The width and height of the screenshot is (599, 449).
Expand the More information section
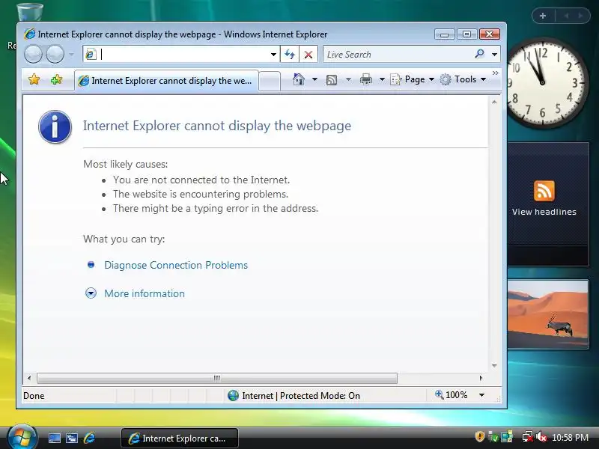pyautogui.click(x=145, y=293)
